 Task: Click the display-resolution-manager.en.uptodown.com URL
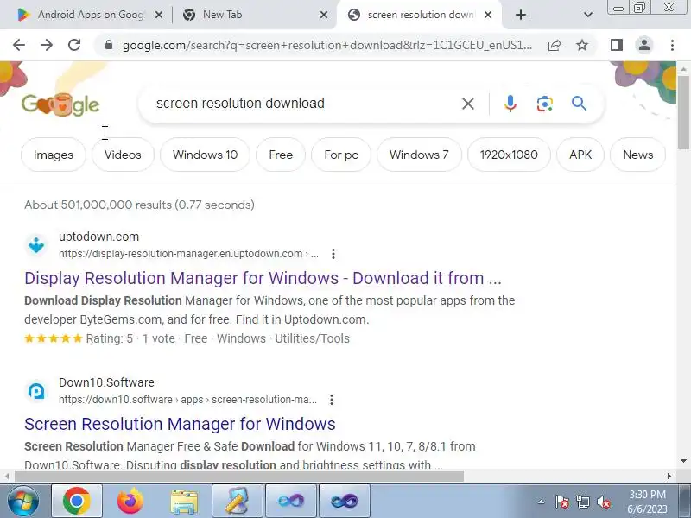188,254
